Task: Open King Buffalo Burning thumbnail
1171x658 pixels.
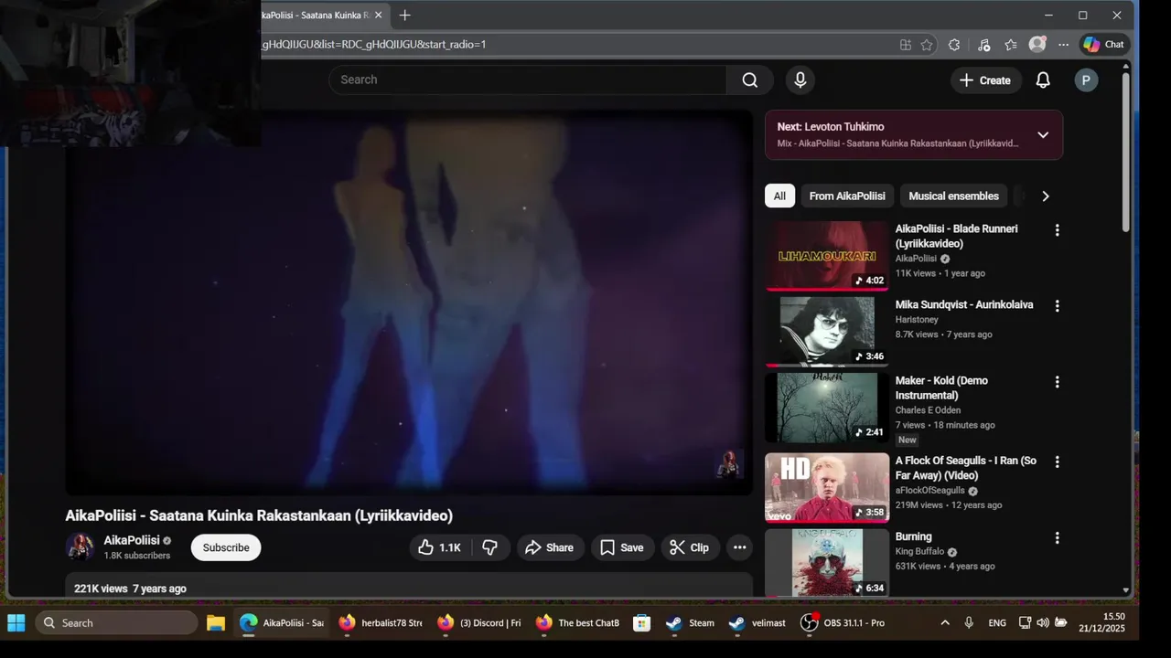Action: [x=827, y=563]
